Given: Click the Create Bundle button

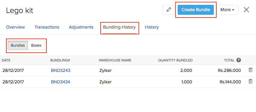Looking at the screenshot, I should 195,10.
